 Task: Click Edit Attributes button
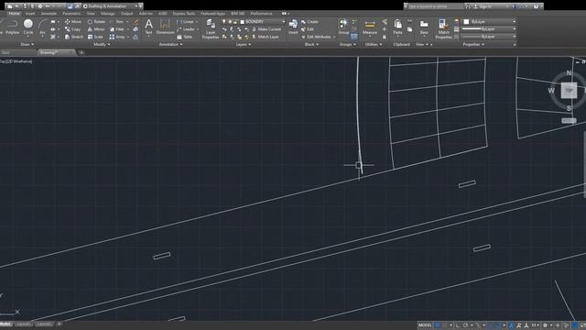click(316, 37)
